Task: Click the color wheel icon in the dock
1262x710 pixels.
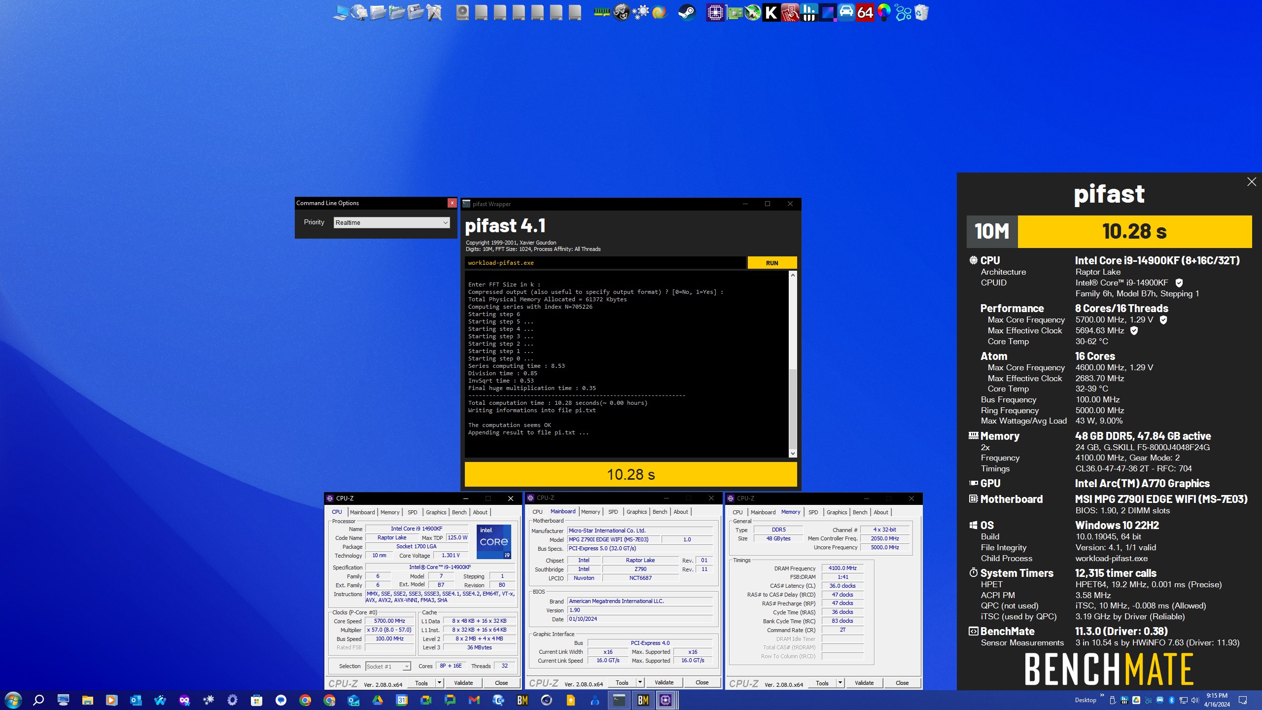Action: 884,12
